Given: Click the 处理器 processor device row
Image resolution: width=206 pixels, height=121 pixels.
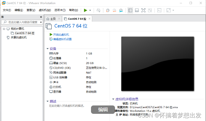Looking at the screenshot, I should coord(78,58).
